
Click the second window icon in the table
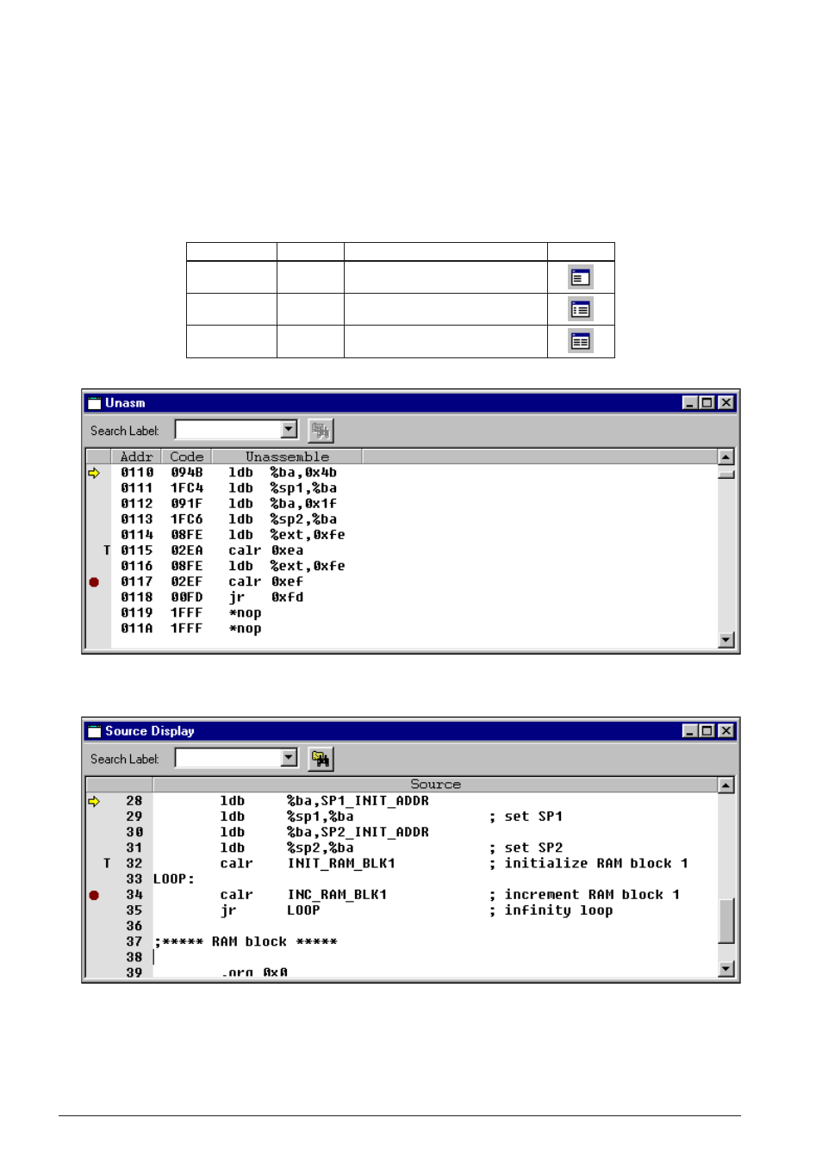[580, 309]
